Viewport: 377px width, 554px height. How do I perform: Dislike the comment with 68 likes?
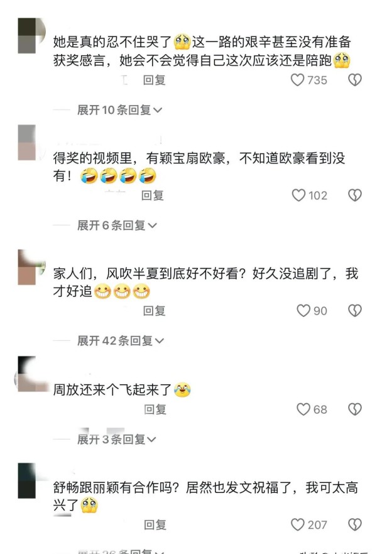(x=355, y=409)
